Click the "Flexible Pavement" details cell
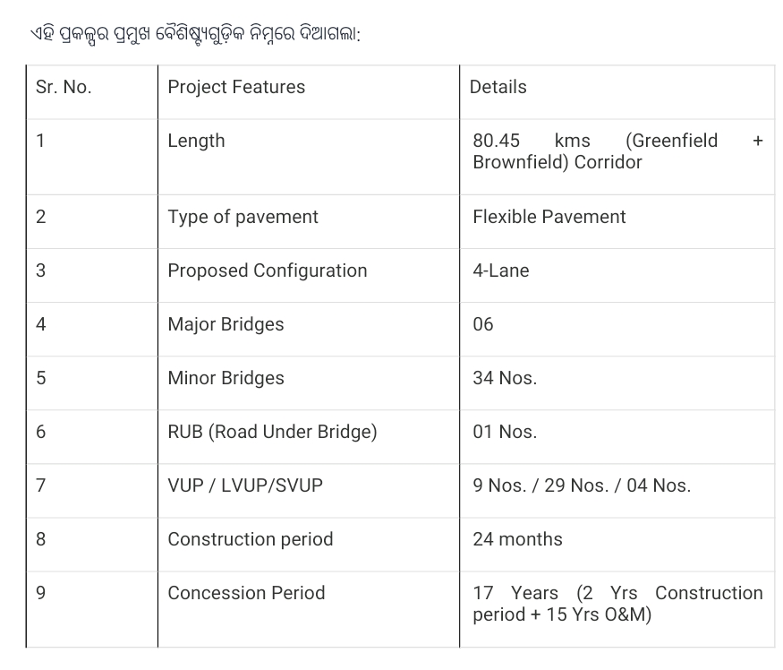This screenshot has width=783, height=670. (x=549, y=217)
